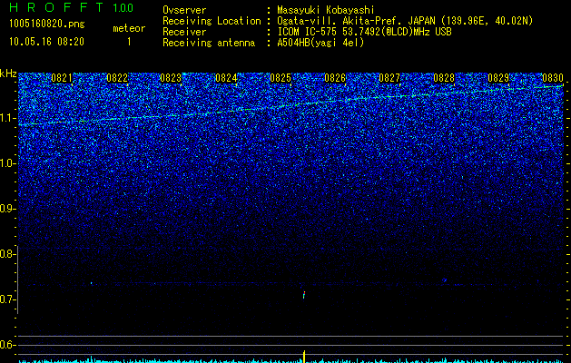The height and width of the screenshot is (363, 571).
Task: Click the yellow meteor spike in the bottom level graph
Action: pos(304,357)
